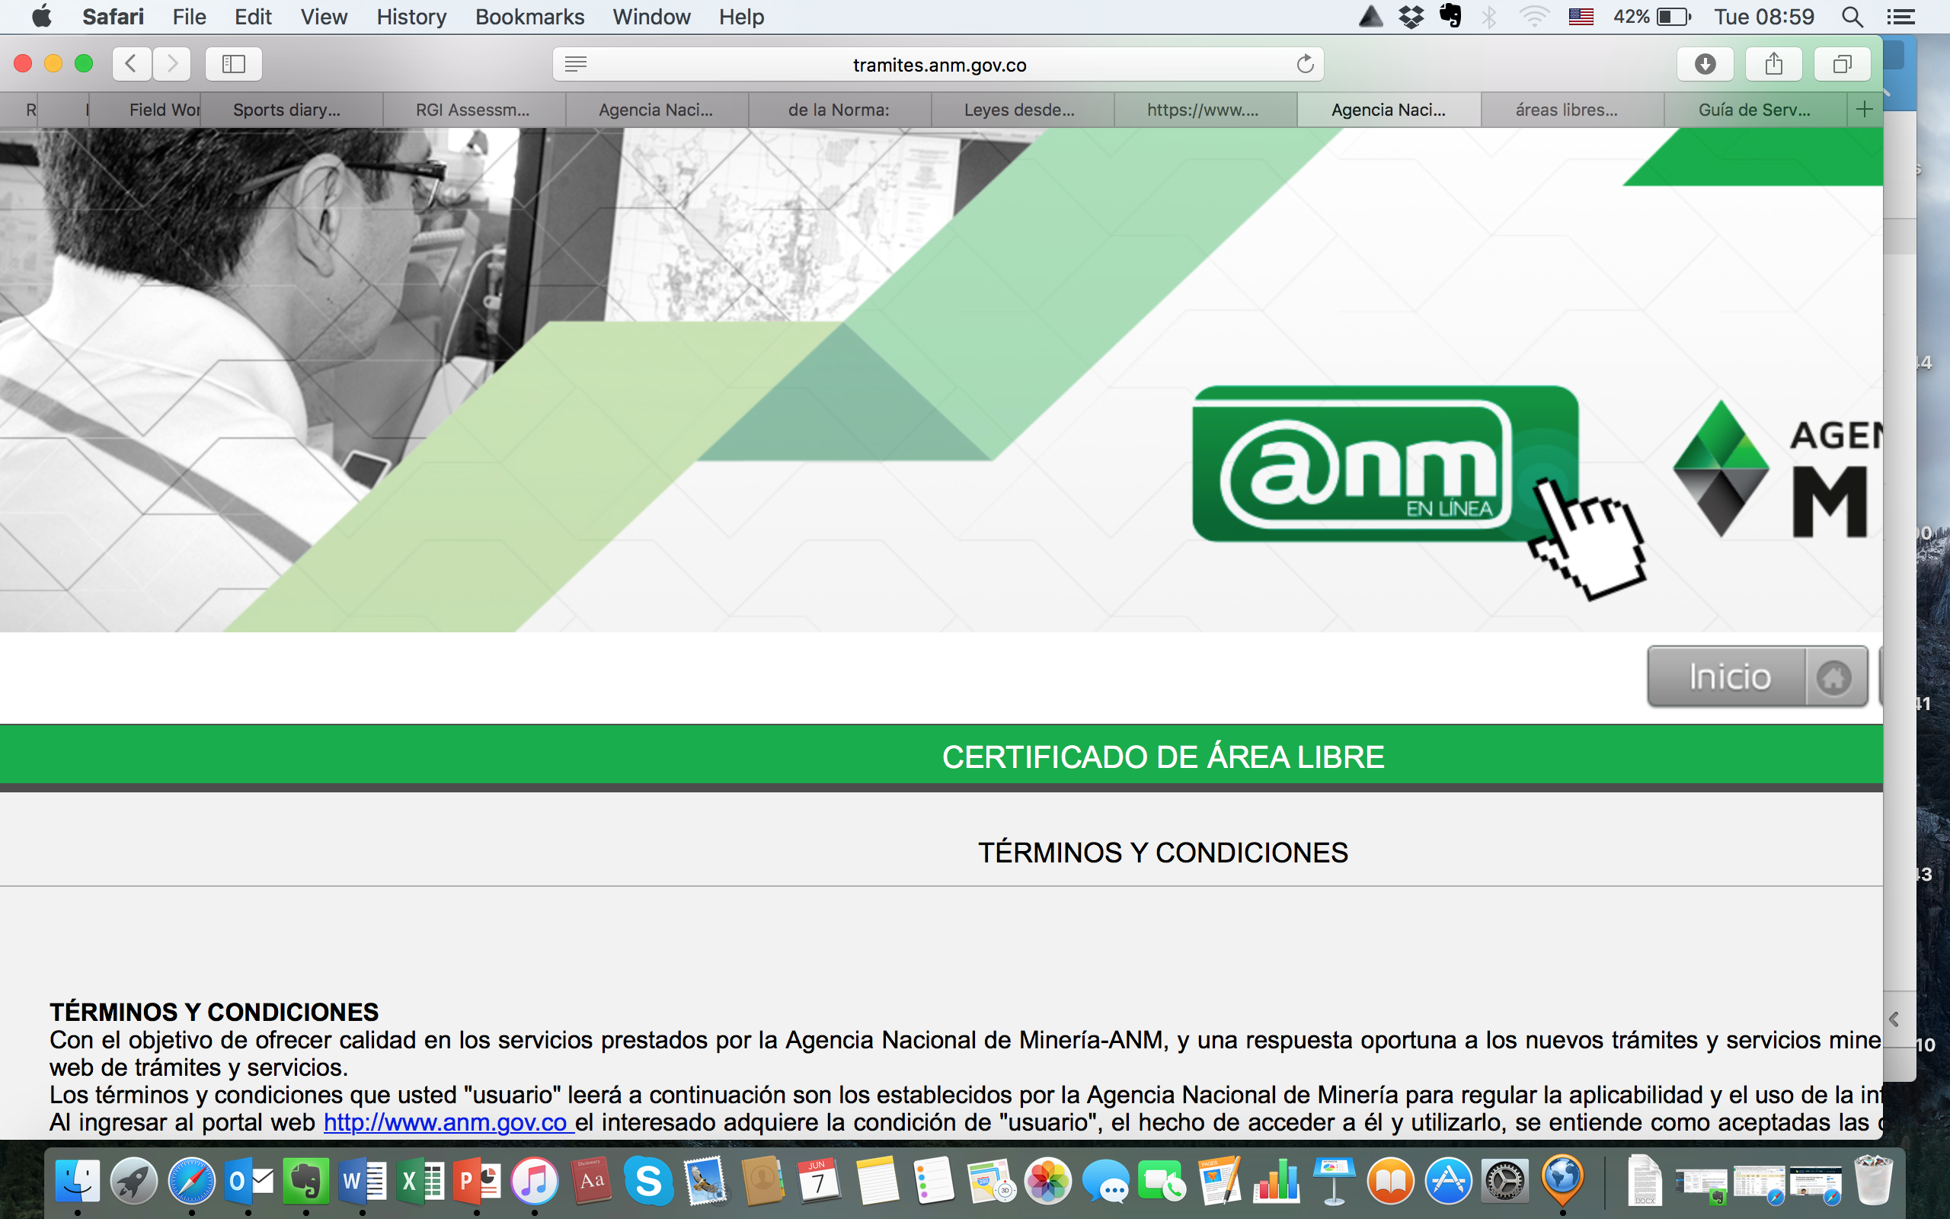Open the battery status menu
The height and width of the screenshot is (1219, 1950).
pyautogui.click(x=1652, y=17)
